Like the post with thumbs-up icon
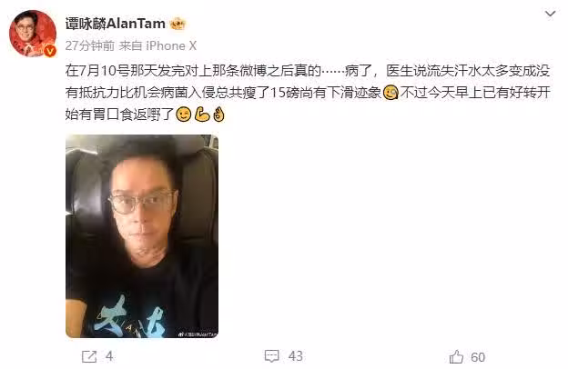568x369 pixels. tap(456, 356)
